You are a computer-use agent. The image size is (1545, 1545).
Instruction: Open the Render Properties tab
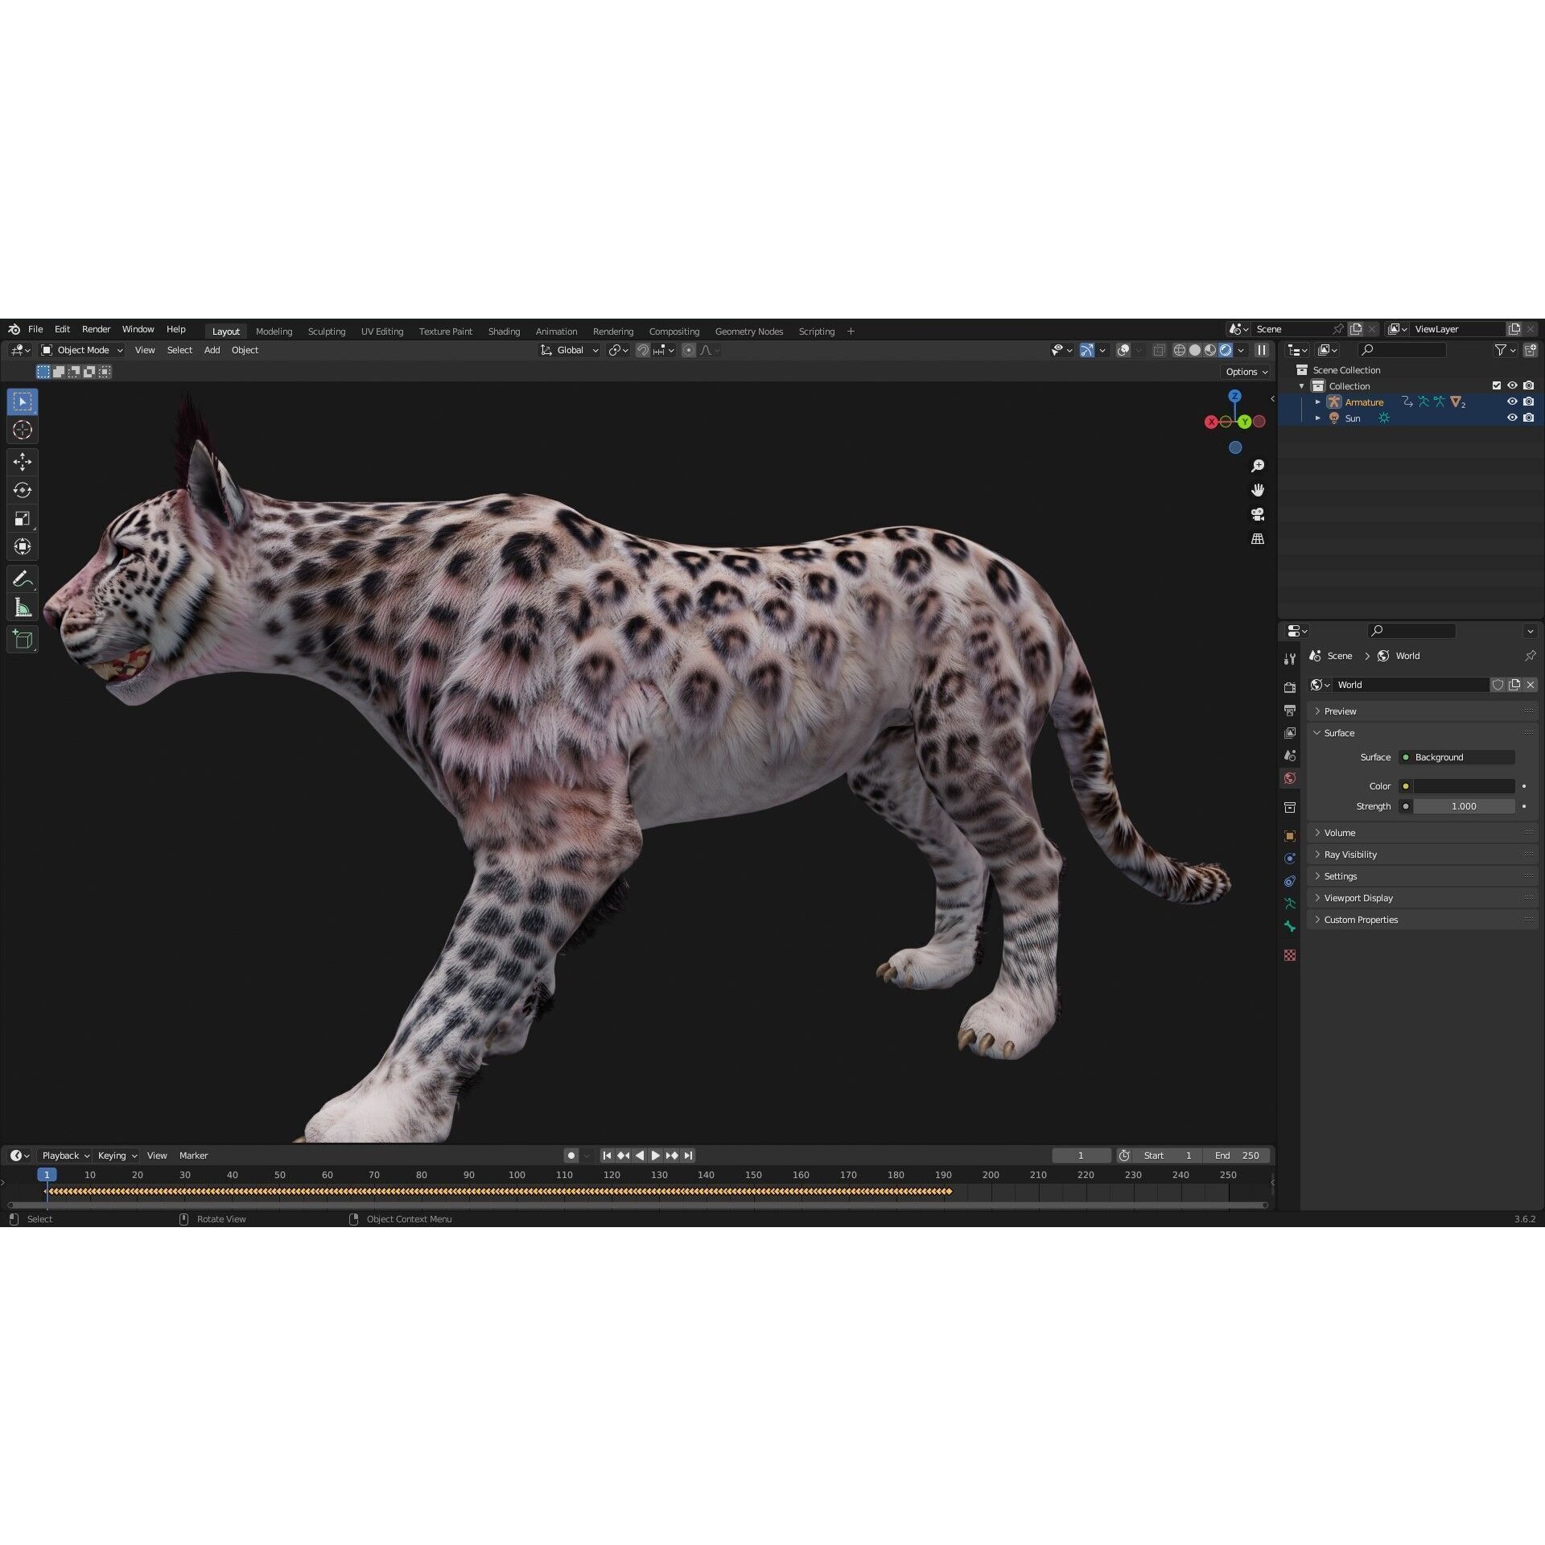(1290, 686)
